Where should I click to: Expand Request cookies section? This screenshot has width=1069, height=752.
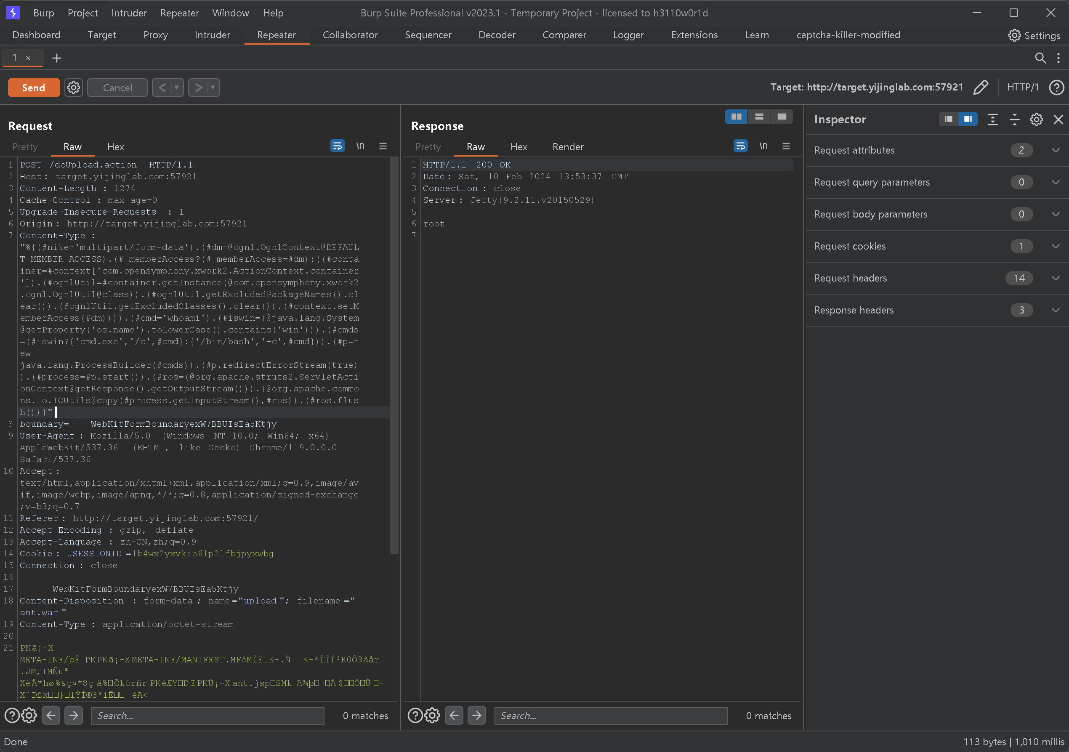pos(1056,246)
